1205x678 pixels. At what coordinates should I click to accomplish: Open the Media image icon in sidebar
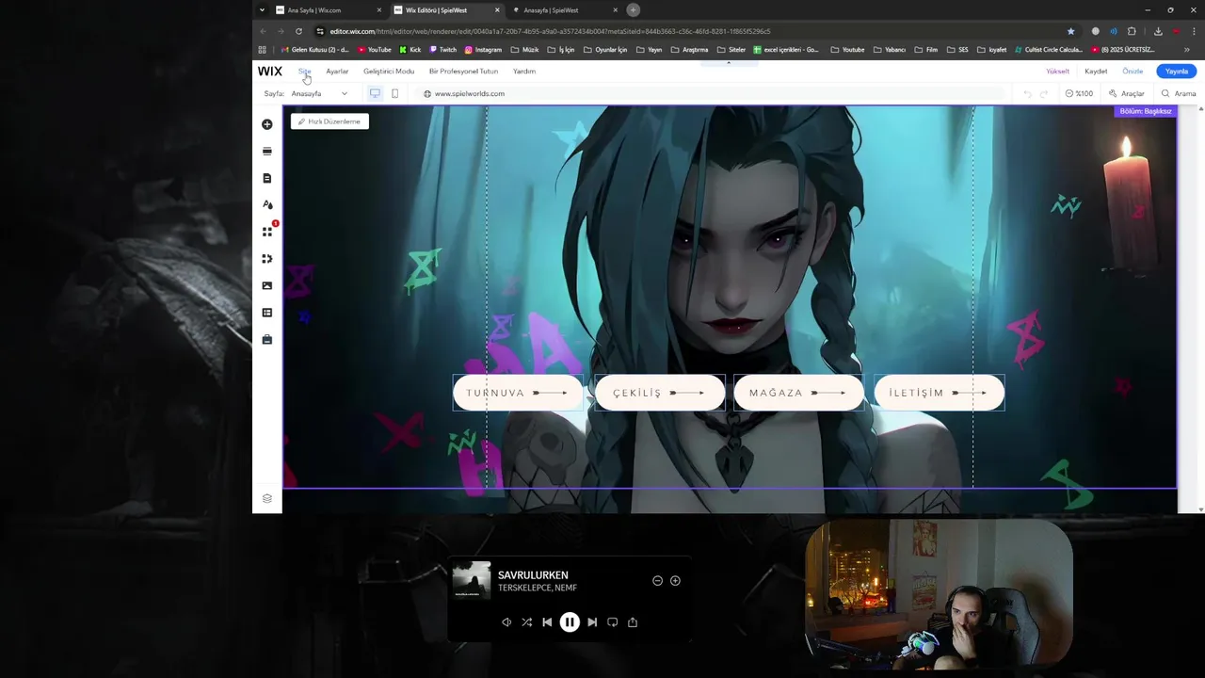tap(267, 285)
